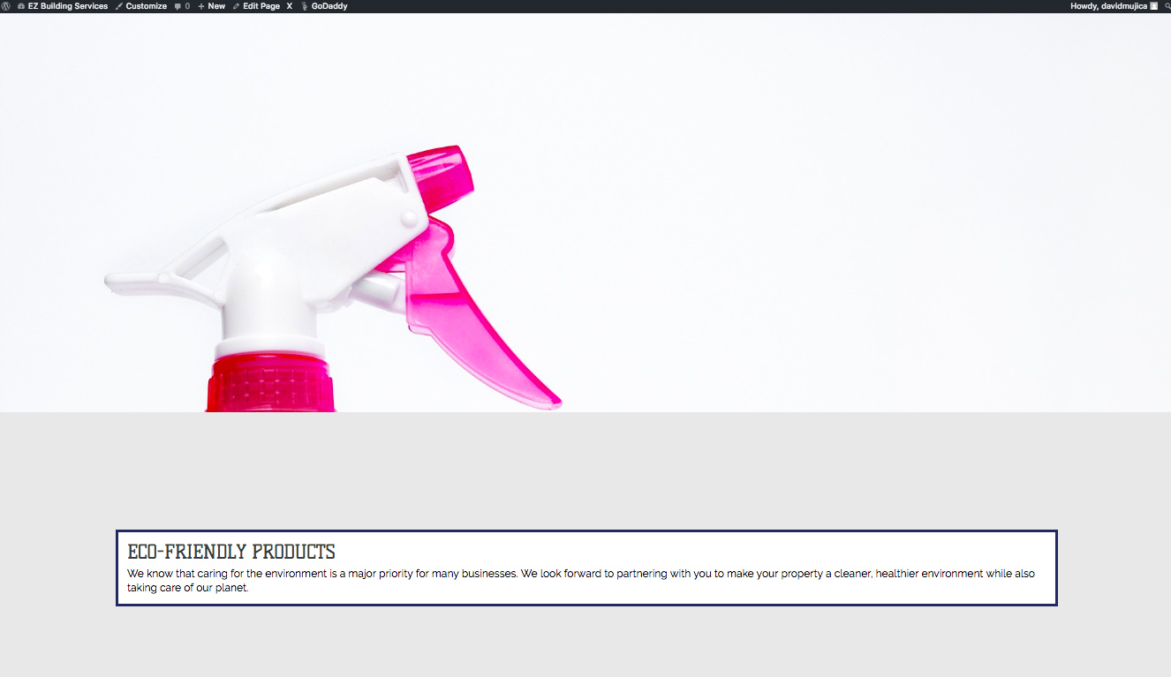Expand the GoDaddy admin menu
Screen dimensions: 1171x677
tap(329, 6)
